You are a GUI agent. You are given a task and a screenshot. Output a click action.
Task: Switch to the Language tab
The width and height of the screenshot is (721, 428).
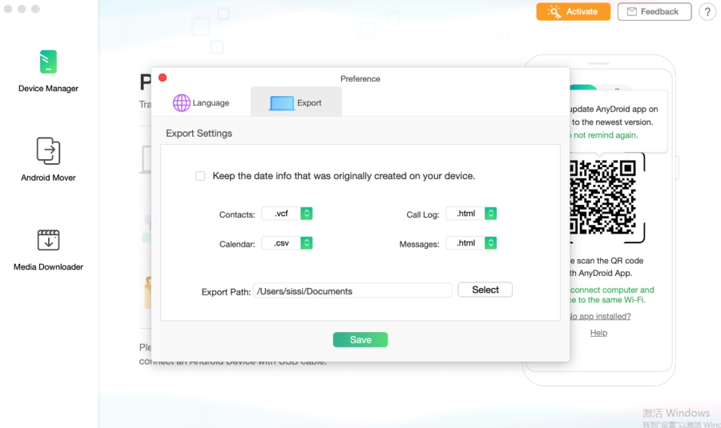coord(201,103)
